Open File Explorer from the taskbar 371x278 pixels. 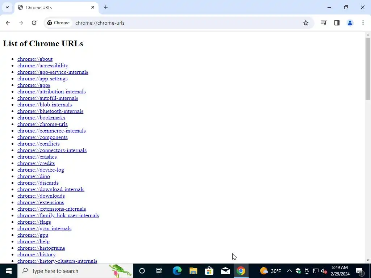[193, 271]
